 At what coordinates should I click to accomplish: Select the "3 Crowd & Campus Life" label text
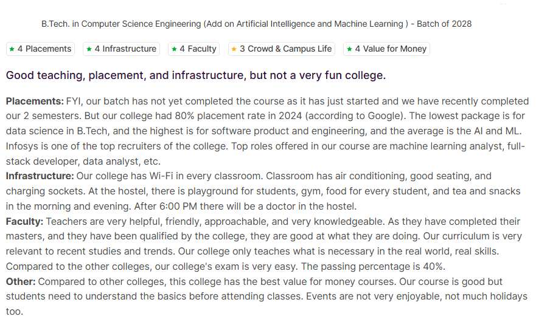[x=285, y=49]
